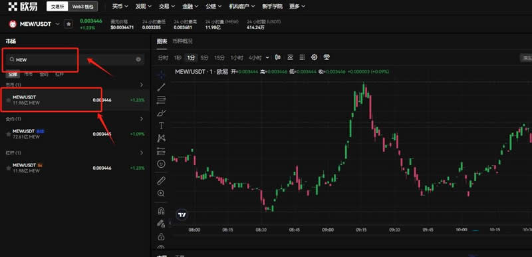Toggle favorite star on MEWUSDT contract row
The width and height of the screenshot is (532, 257).
(9, 134)
